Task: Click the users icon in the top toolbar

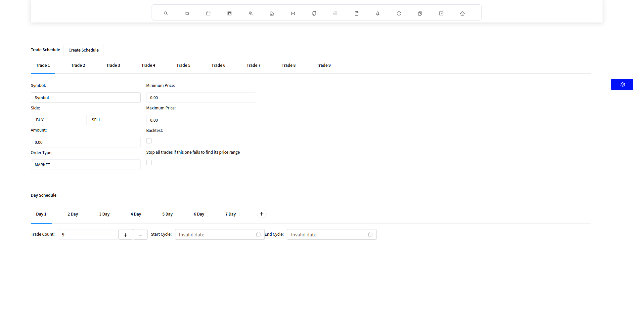Action: [250, 14]
